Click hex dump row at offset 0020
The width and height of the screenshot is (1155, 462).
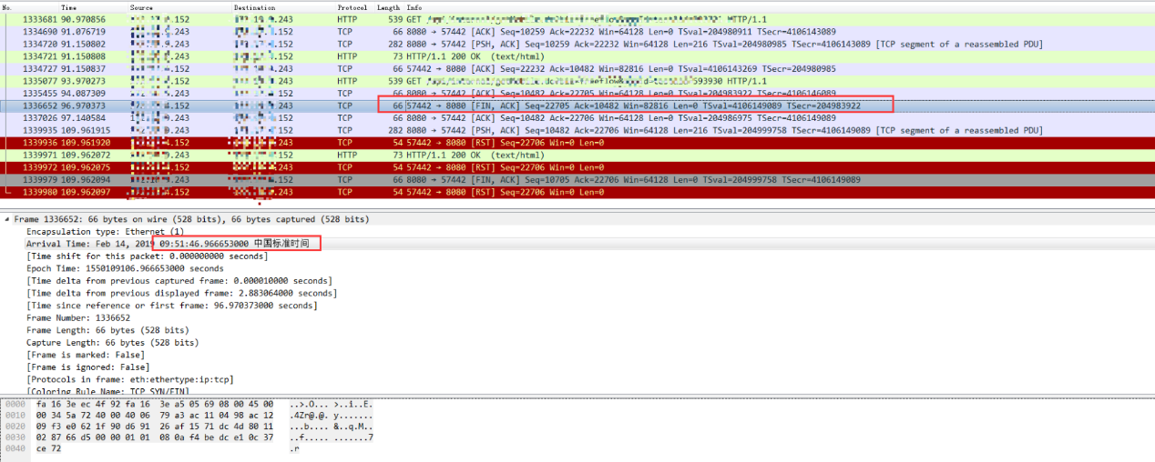pos(187,427)
